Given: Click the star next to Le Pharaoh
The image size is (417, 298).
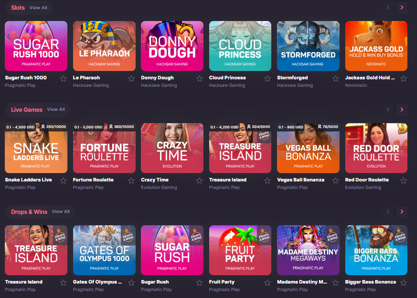Looking at the screenshot, I should tap(131, 78).
